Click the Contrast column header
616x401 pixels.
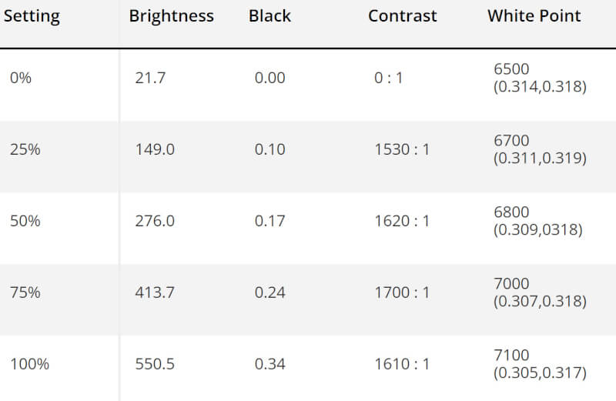click(403, 16)
